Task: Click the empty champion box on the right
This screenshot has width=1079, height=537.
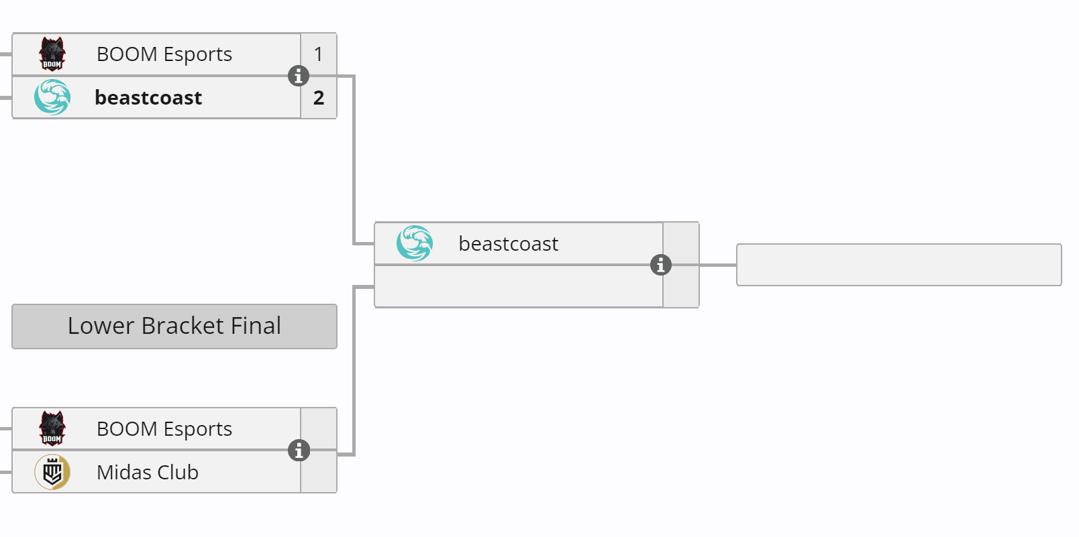Action: [x=898, y=265]
